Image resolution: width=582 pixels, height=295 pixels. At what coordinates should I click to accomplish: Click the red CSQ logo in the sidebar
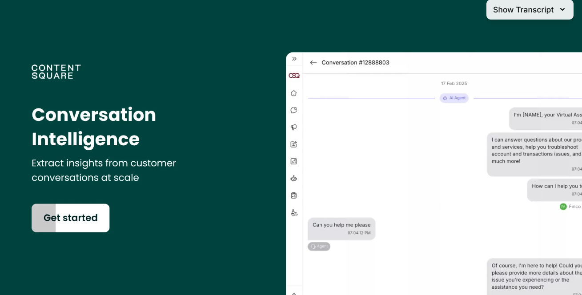tap(294, 76)
